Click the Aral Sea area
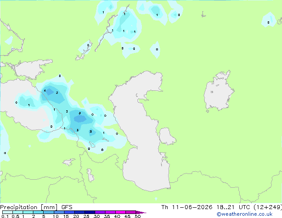The height and width of the screenshot is (218, 282). 218,91
